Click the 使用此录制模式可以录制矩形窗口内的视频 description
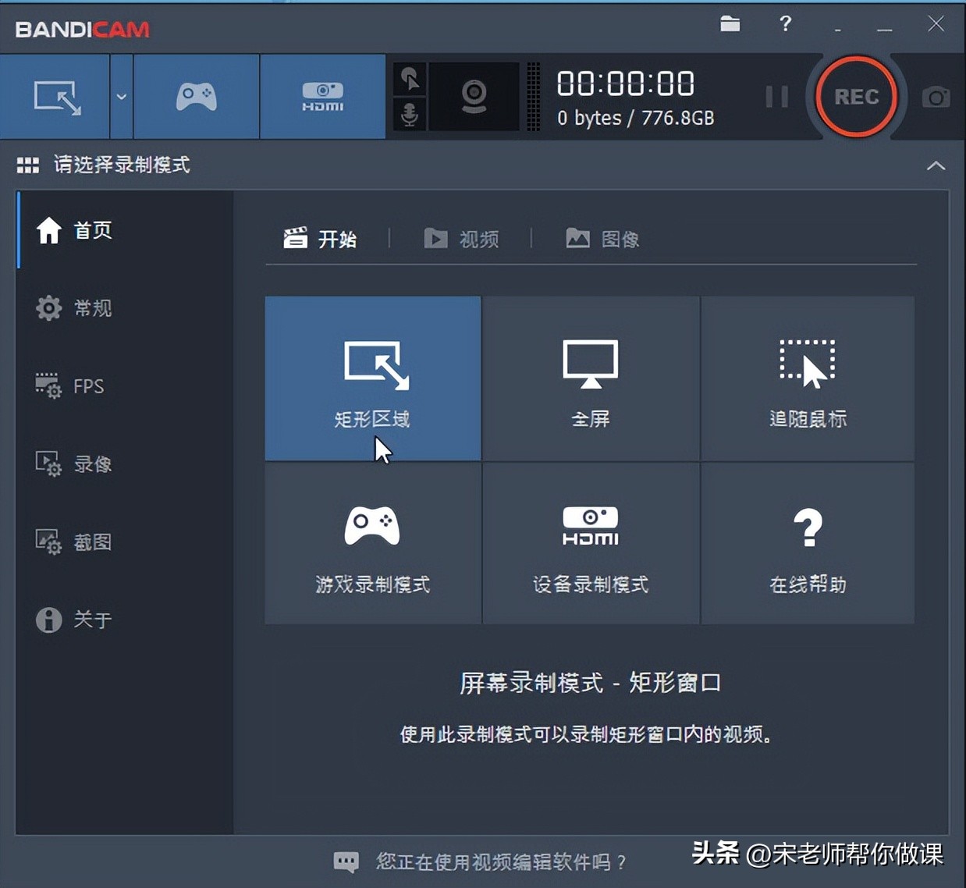This screenshot has width=966, height=888. [587, 734]
